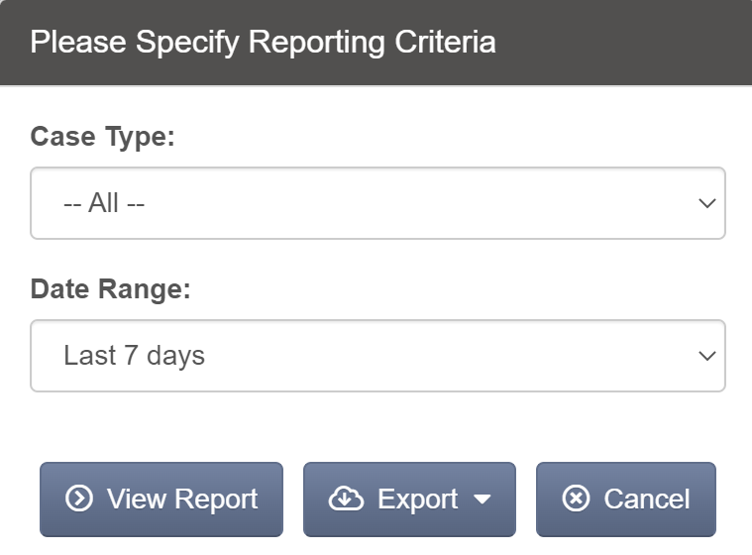
Task: Open the Date Range dropdown
Action: pyautogui.click(x=377, y=356)
